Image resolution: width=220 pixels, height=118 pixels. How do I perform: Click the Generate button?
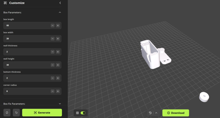click(42, 112)
